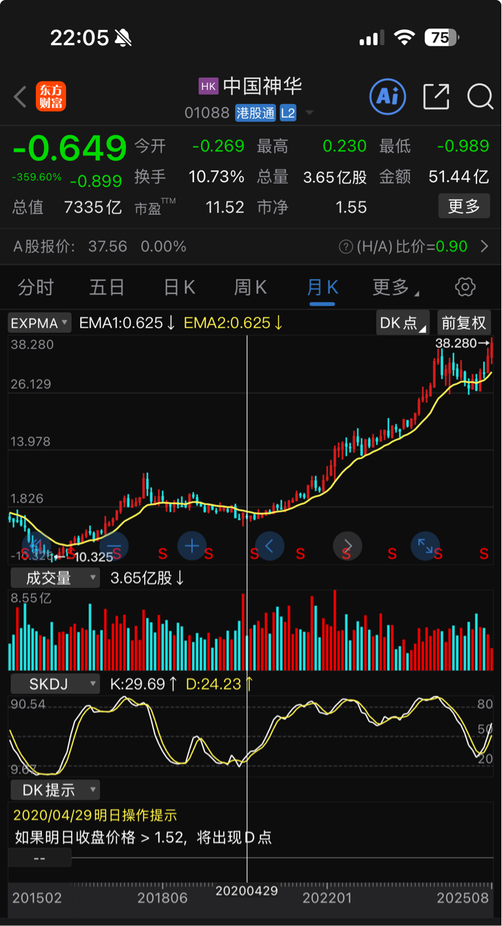Image resolution: width=502 pixels, height=926 pixels.
Task: Expand the stock switcher triangle beside L2
Action: tap(309, 113)
